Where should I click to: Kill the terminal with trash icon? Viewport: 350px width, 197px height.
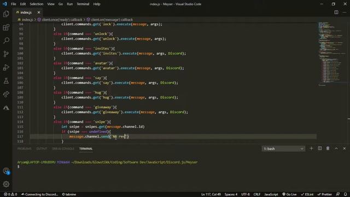[328, 148]
